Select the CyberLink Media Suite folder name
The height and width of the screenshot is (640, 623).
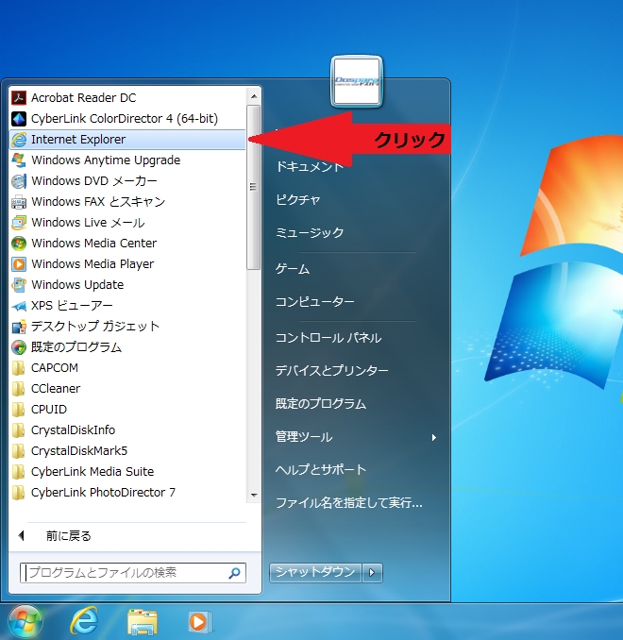click(x=93, y=472)
